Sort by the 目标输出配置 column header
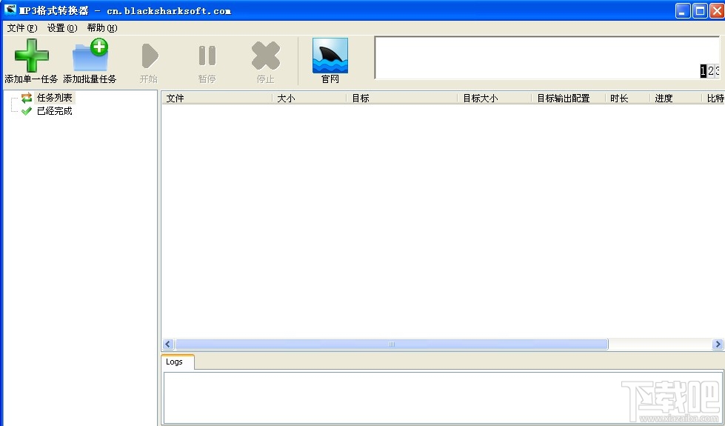Viewport: 725px width, 426px height. (x=568, y=98)
